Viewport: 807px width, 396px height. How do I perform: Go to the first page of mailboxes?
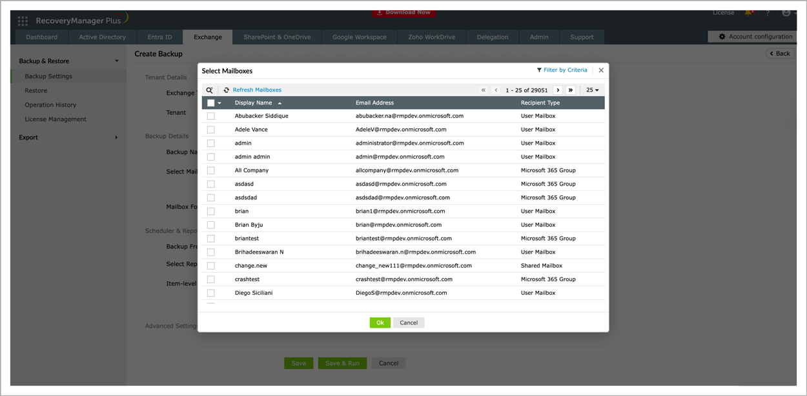(x=484, y=90)
